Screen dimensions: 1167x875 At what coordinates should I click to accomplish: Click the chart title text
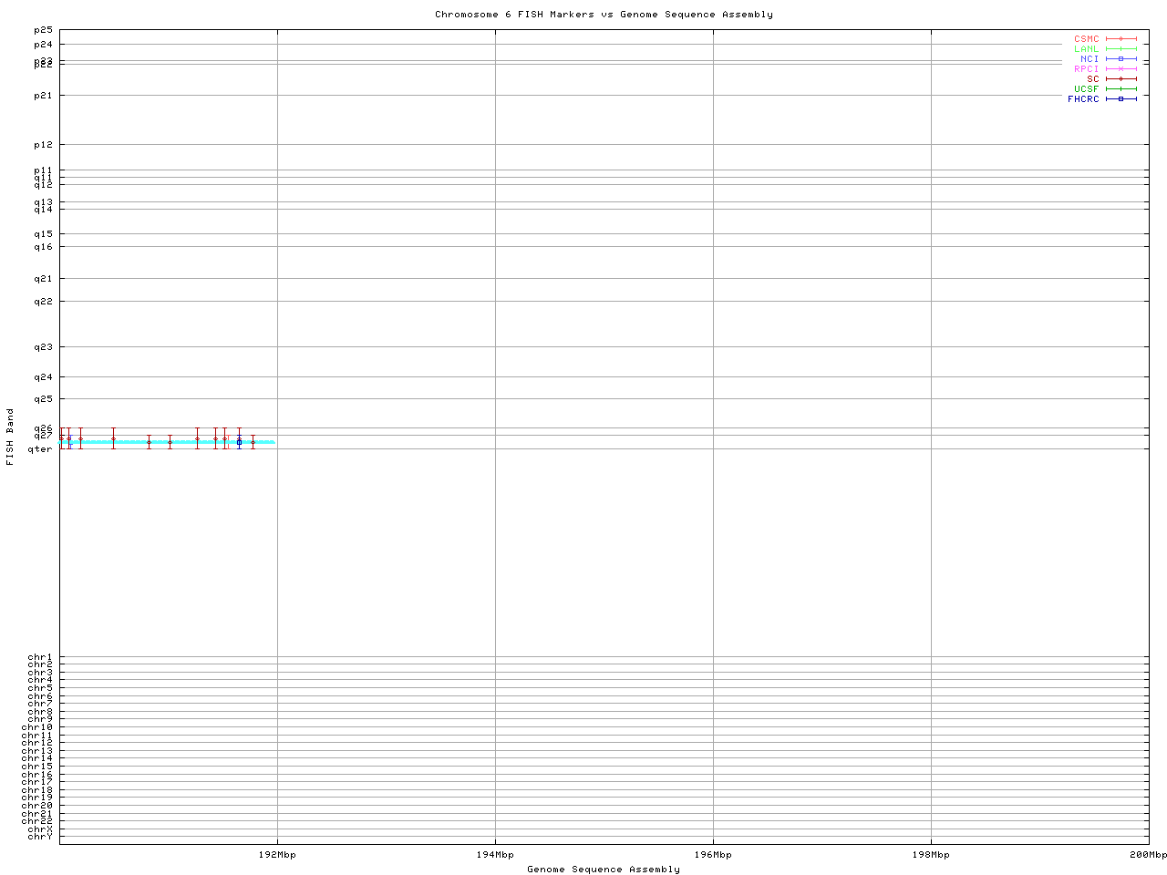(604, 15)
